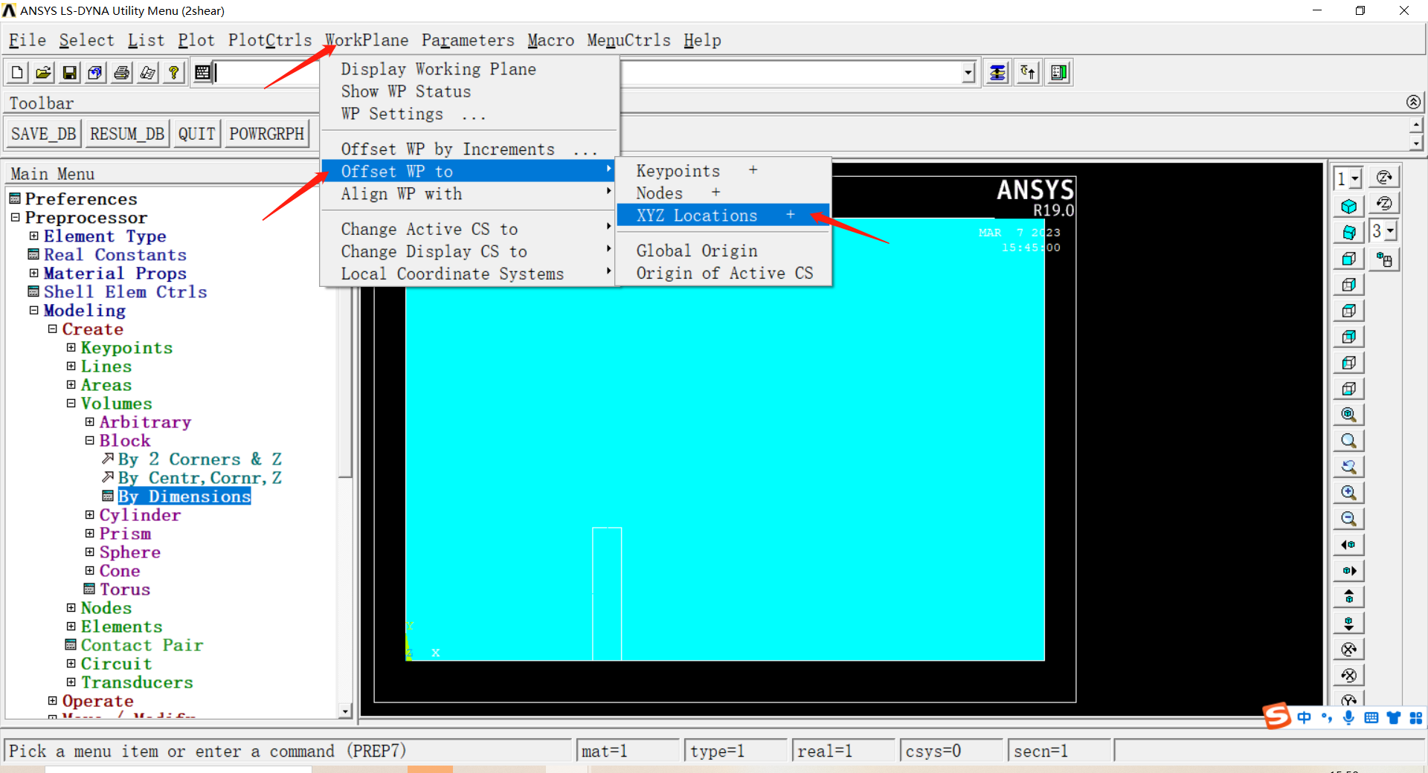Click the Open file toolbar icon
This screenshot has width=1428, height=773.
tap(43, 73)
